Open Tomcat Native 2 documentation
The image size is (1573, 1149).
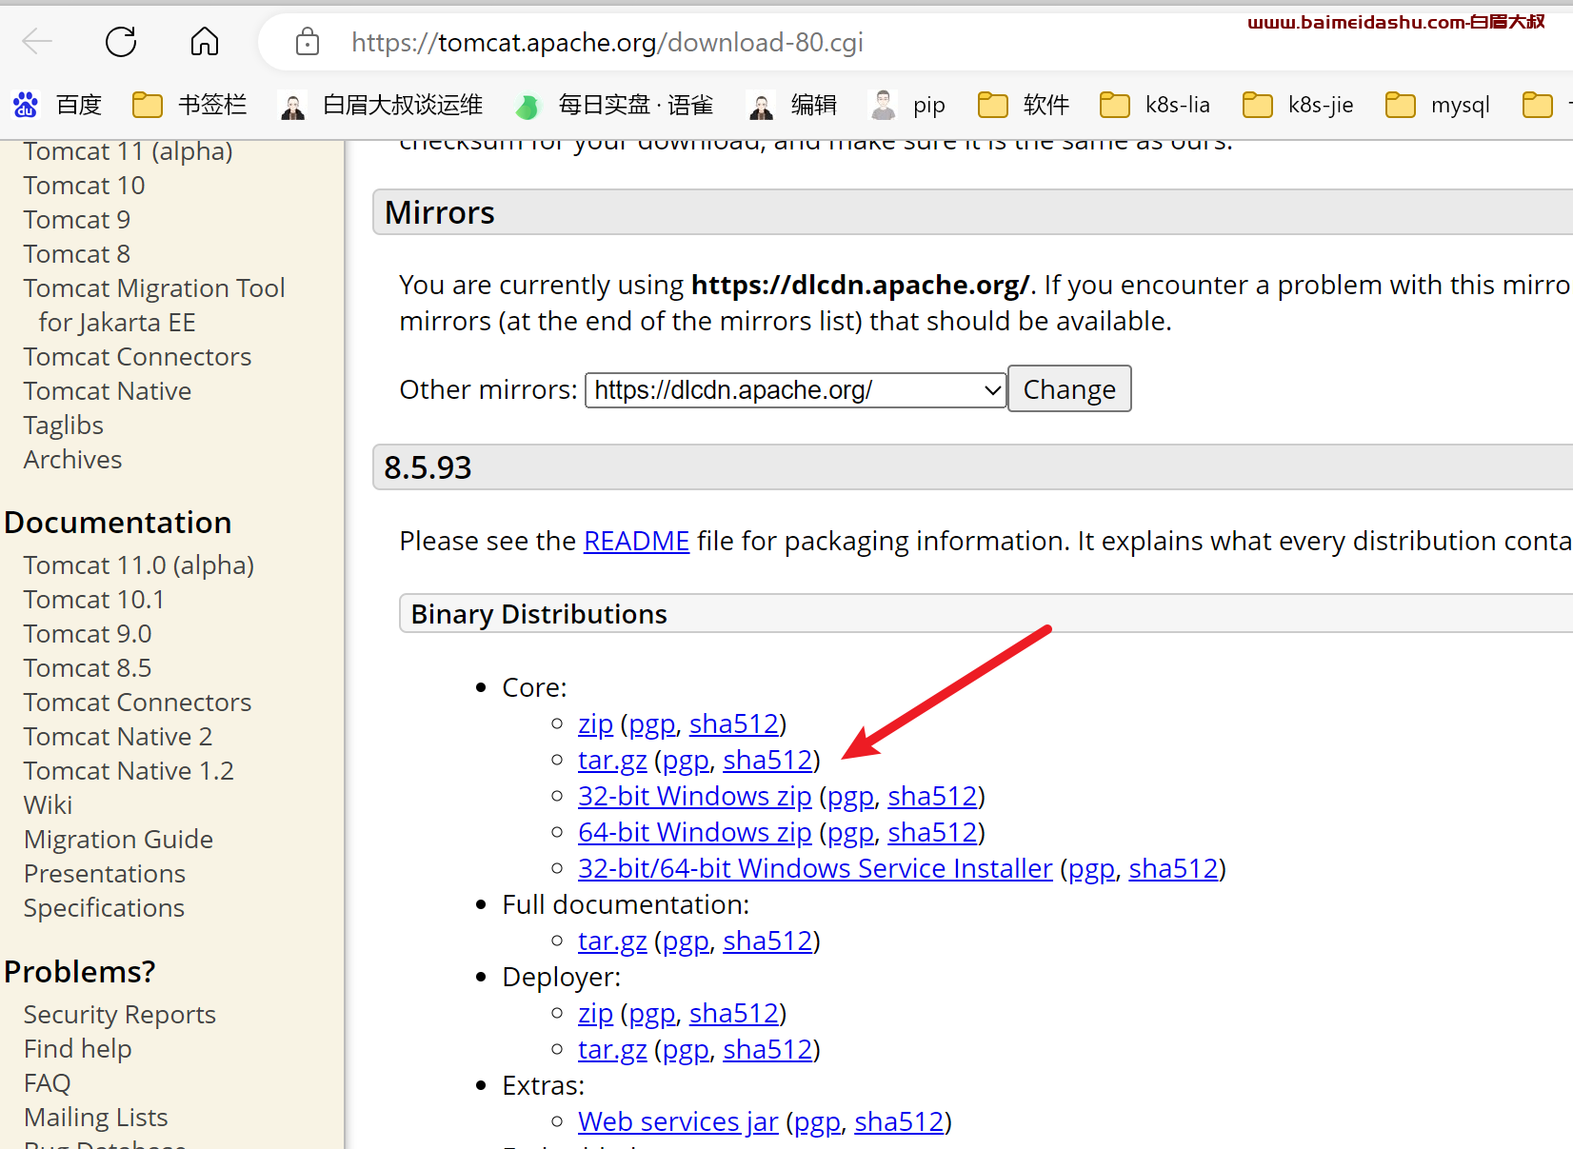click(x=118, y=737)
